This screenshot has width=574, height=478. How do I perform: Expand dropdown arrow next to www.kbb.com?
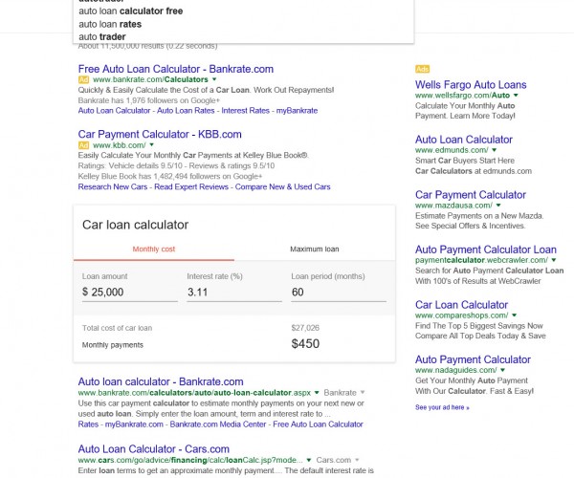pyautogui.click(x=152, y=144)
